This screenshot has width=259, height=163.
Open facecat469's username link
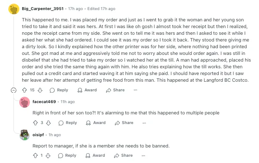tap(44, 102)
